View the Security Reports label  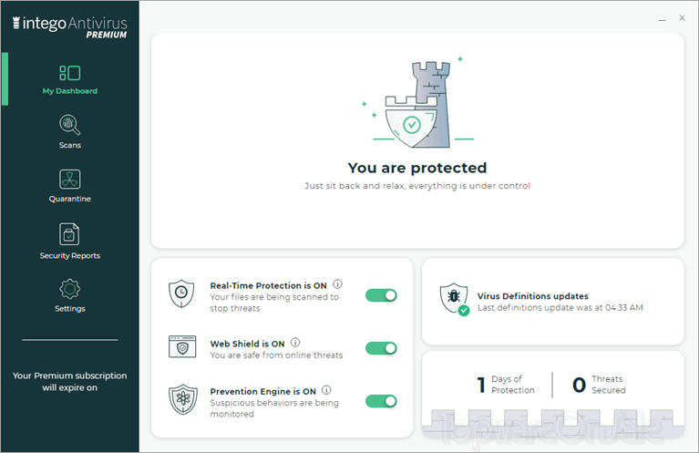70,256
